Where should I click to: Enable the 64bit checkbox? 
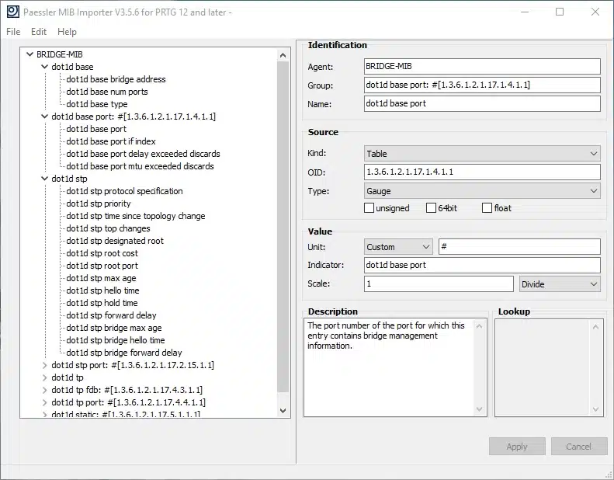(x=431, y=207)
